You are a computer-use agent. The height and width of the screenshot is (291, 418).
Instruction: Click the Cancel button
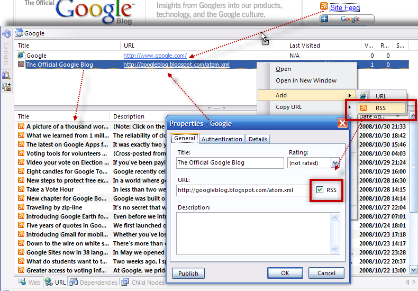pyautogui.click(x=326, y=273)
